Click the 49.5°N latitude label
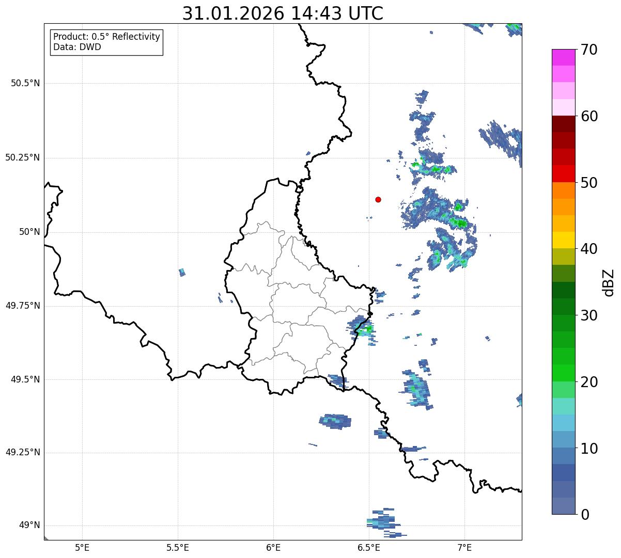 [26, 379]
